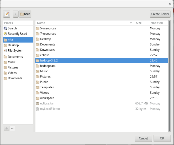Select the hadoop-3.2.2 folder
Viewport: 174px width, 145px height.
[102, 60]
